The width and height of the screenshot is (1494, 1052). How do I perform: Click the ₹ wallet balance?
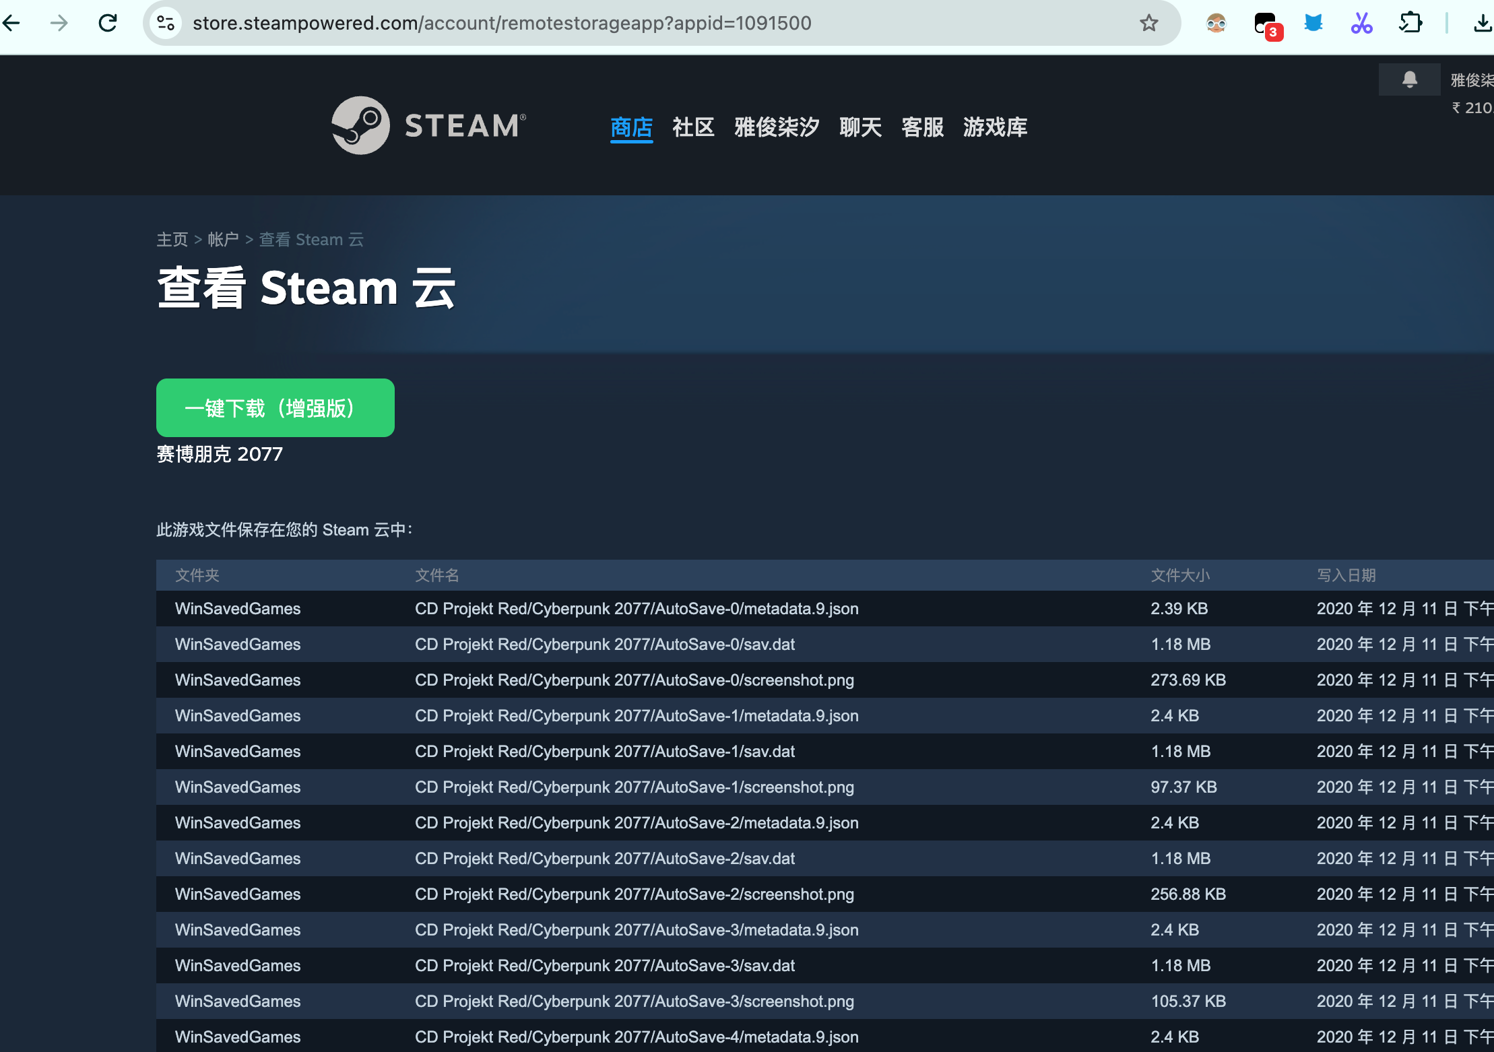click(1472, 108)
